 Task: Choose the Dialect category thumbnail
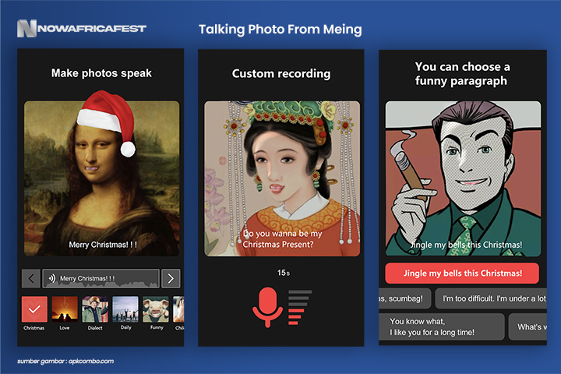95,309
